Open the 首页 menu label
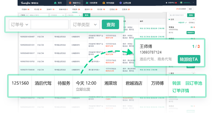Screen dimensions: 212x113 point(60,3)
